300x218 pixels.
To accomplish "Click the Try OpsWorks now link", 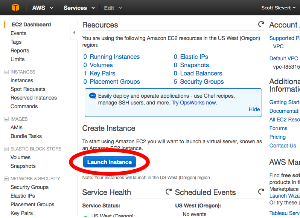I will [x=194, y=103].
